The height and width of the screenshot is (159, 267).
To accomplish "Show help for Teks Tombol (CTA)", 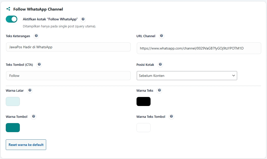I will click(x=39, y=65).
